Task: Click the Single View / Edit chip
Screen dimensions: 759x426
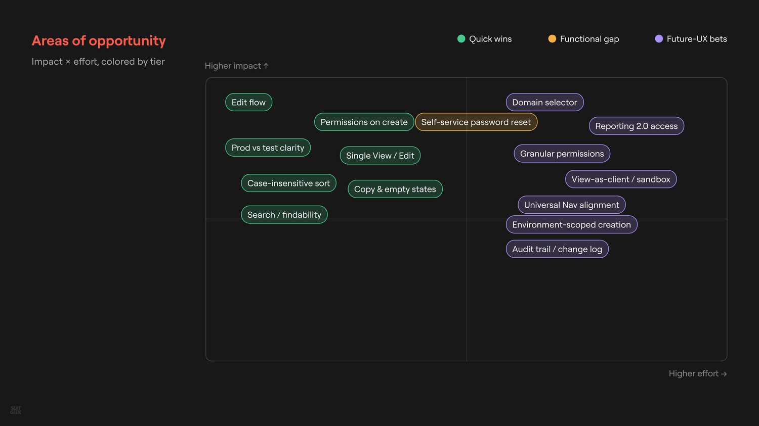Action: 380,156
